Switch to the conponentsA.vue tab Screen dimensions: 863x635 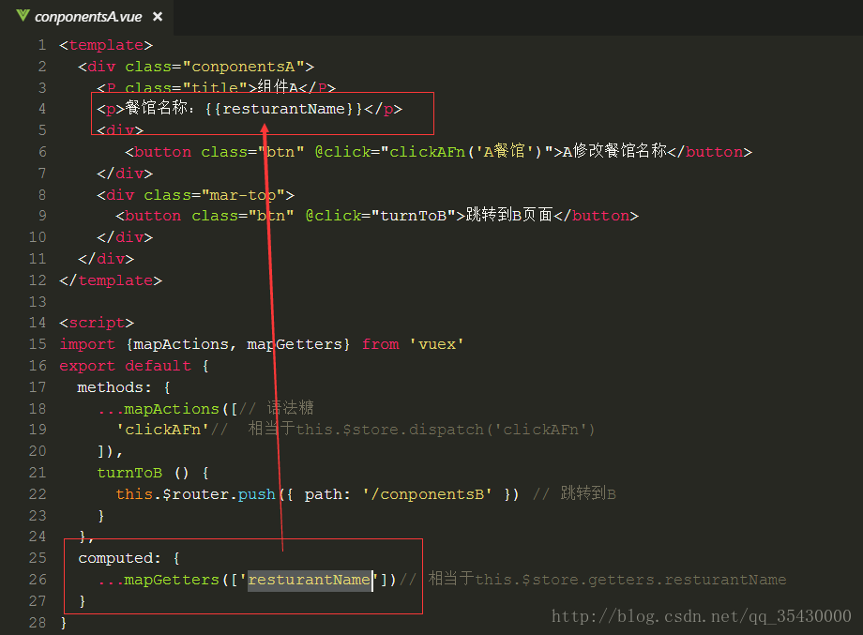click(x=88, y=17)
